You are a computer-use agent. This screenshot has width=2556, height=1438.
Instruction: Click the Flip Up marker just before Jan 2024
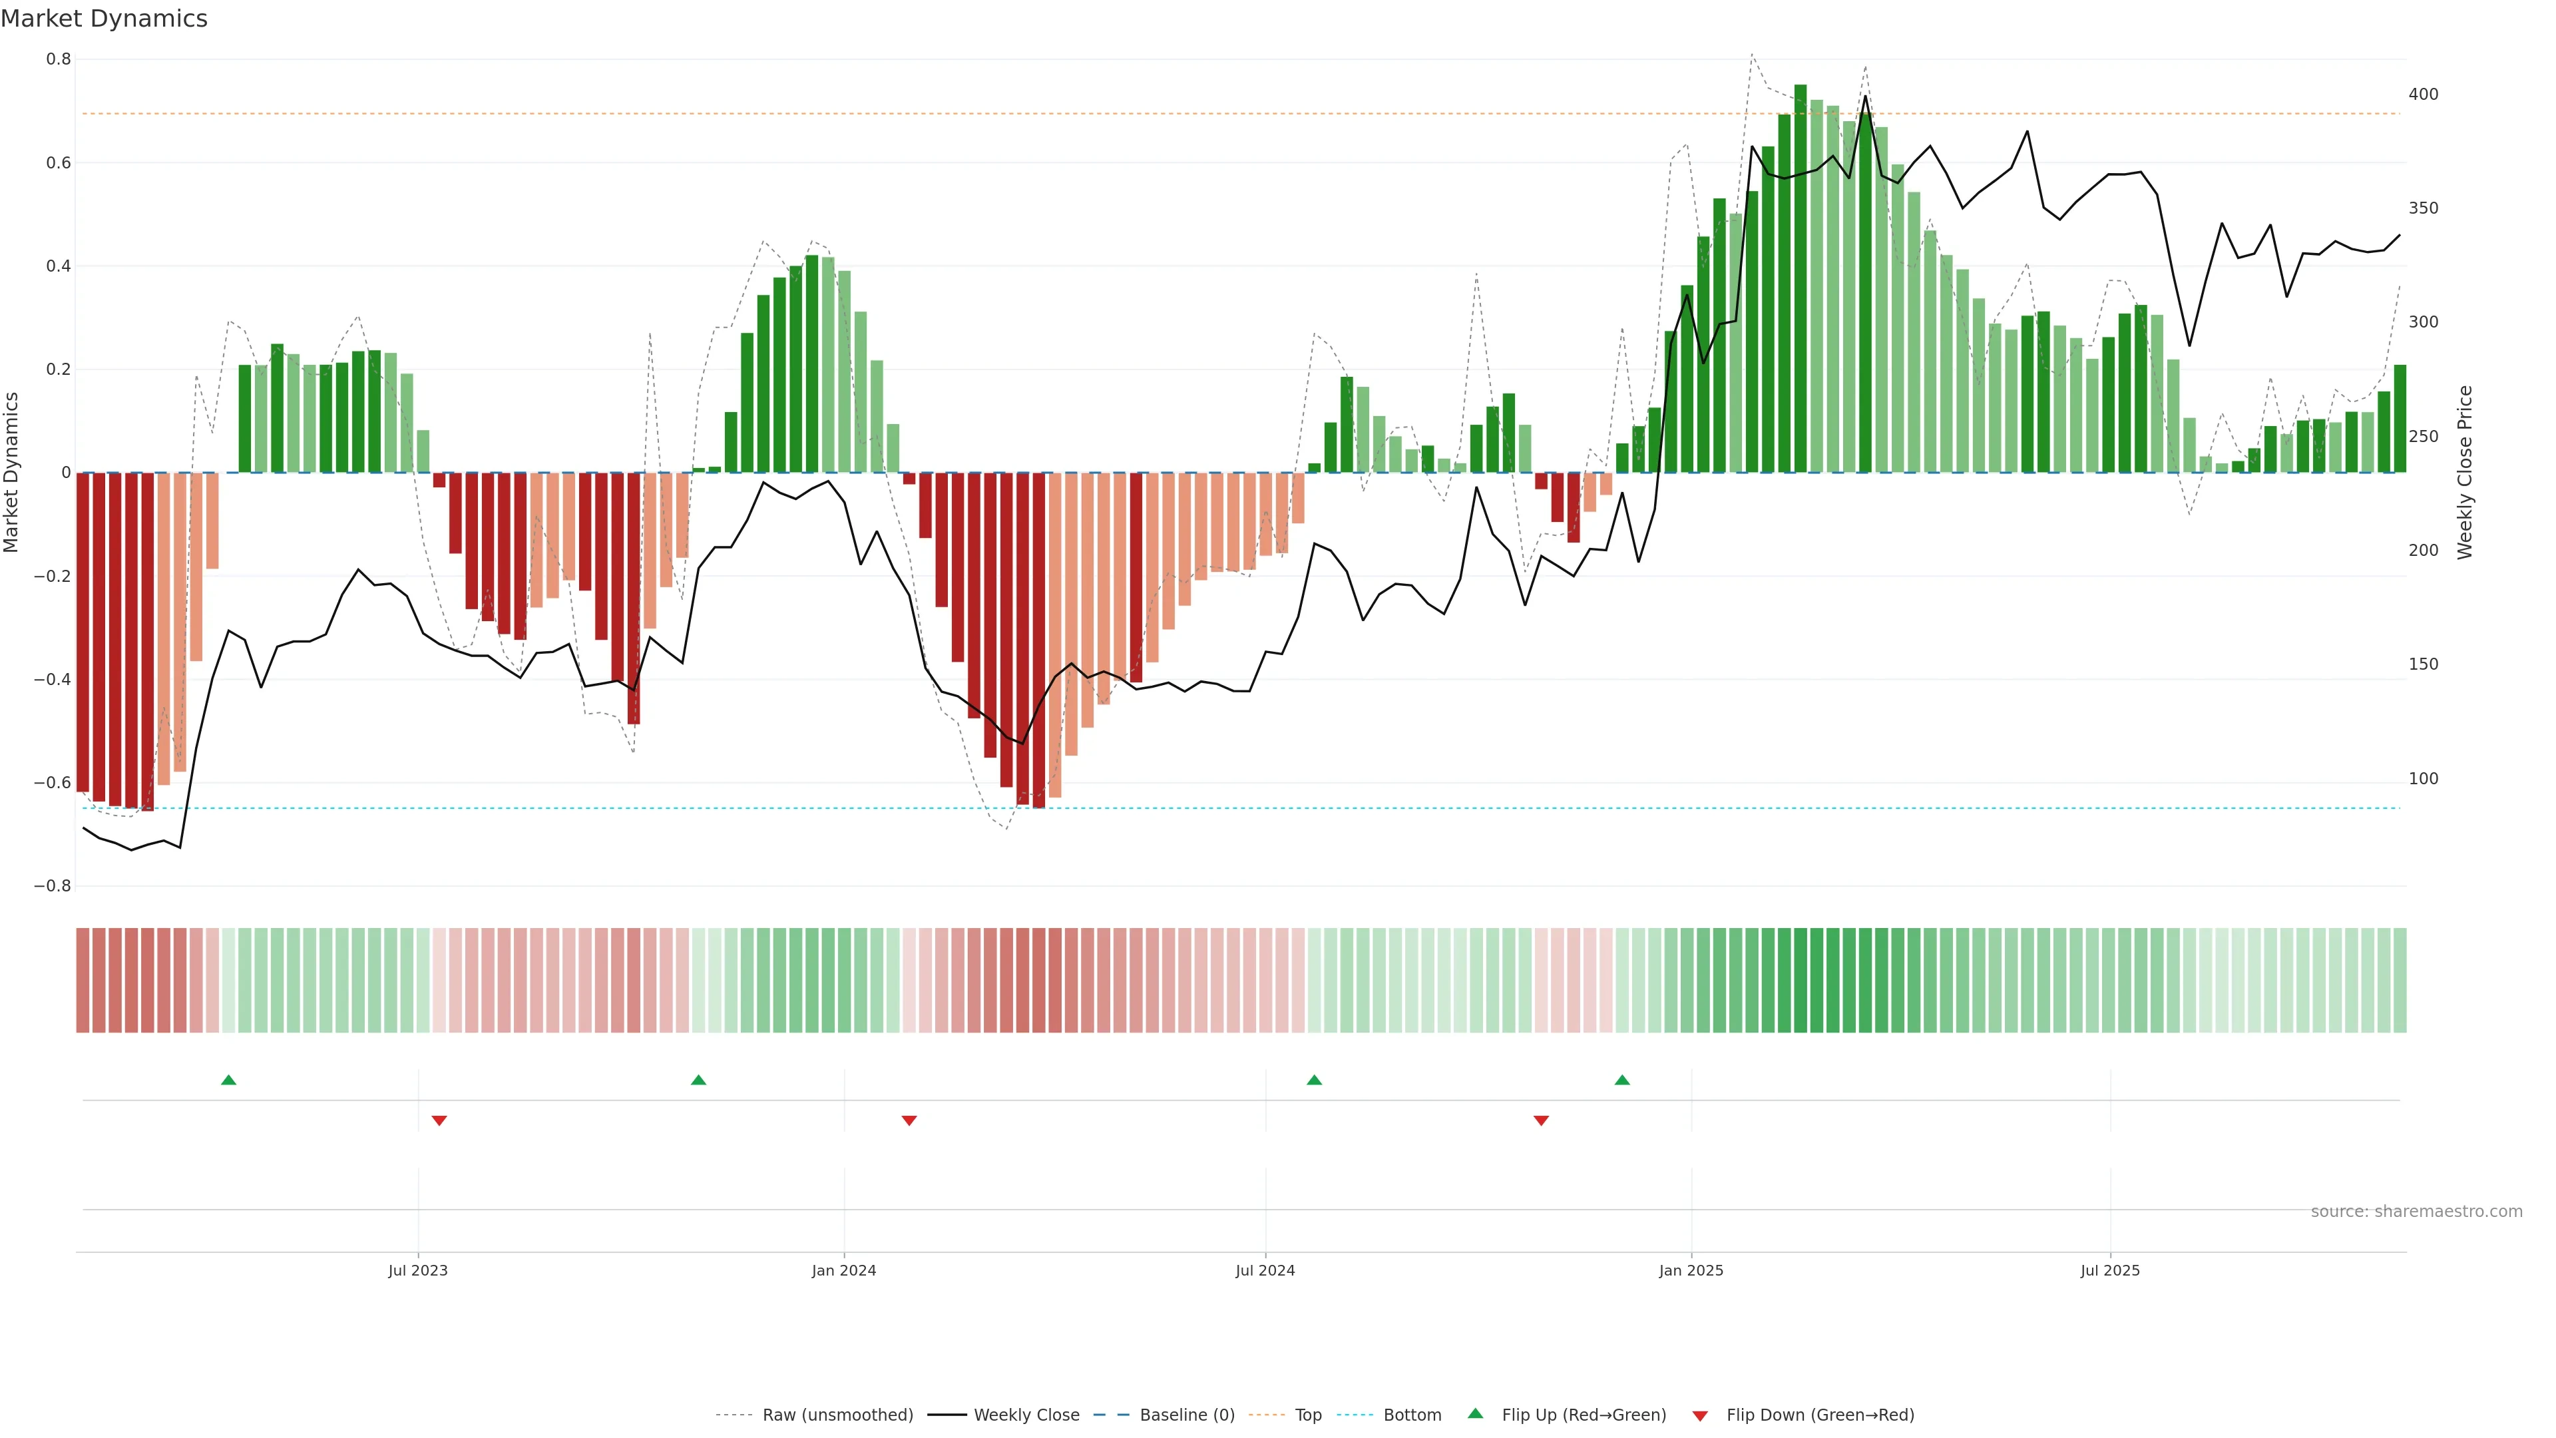pyautogui.click(x=698, y=1080)
